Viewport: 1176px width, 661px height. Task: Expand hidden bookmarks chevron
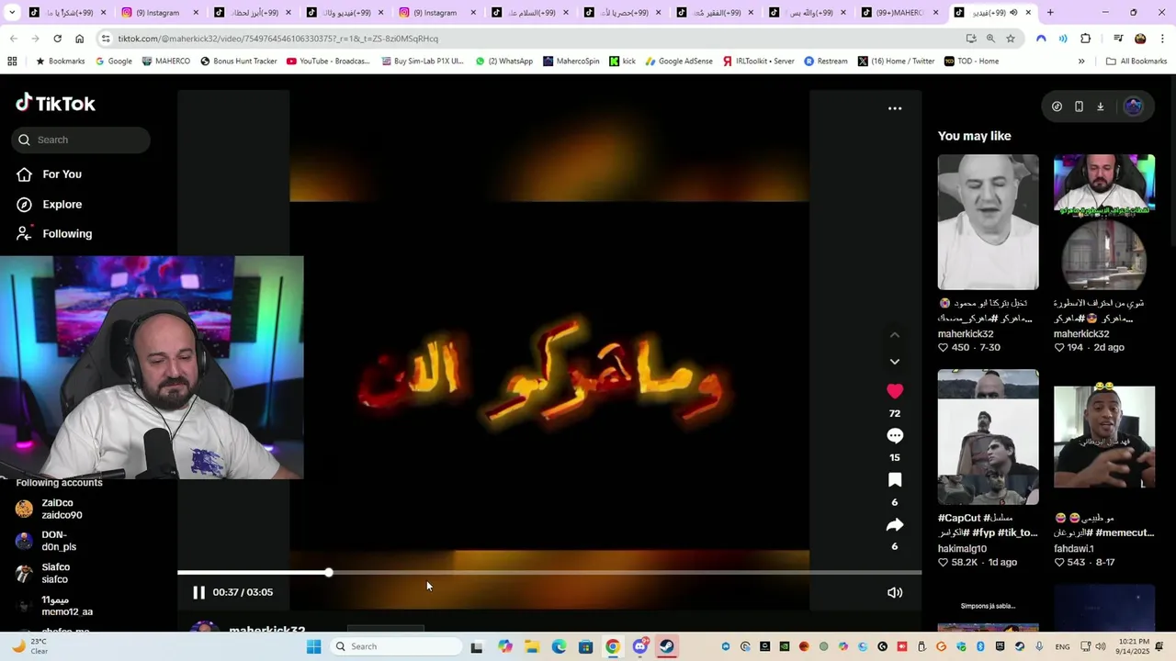1081,62
